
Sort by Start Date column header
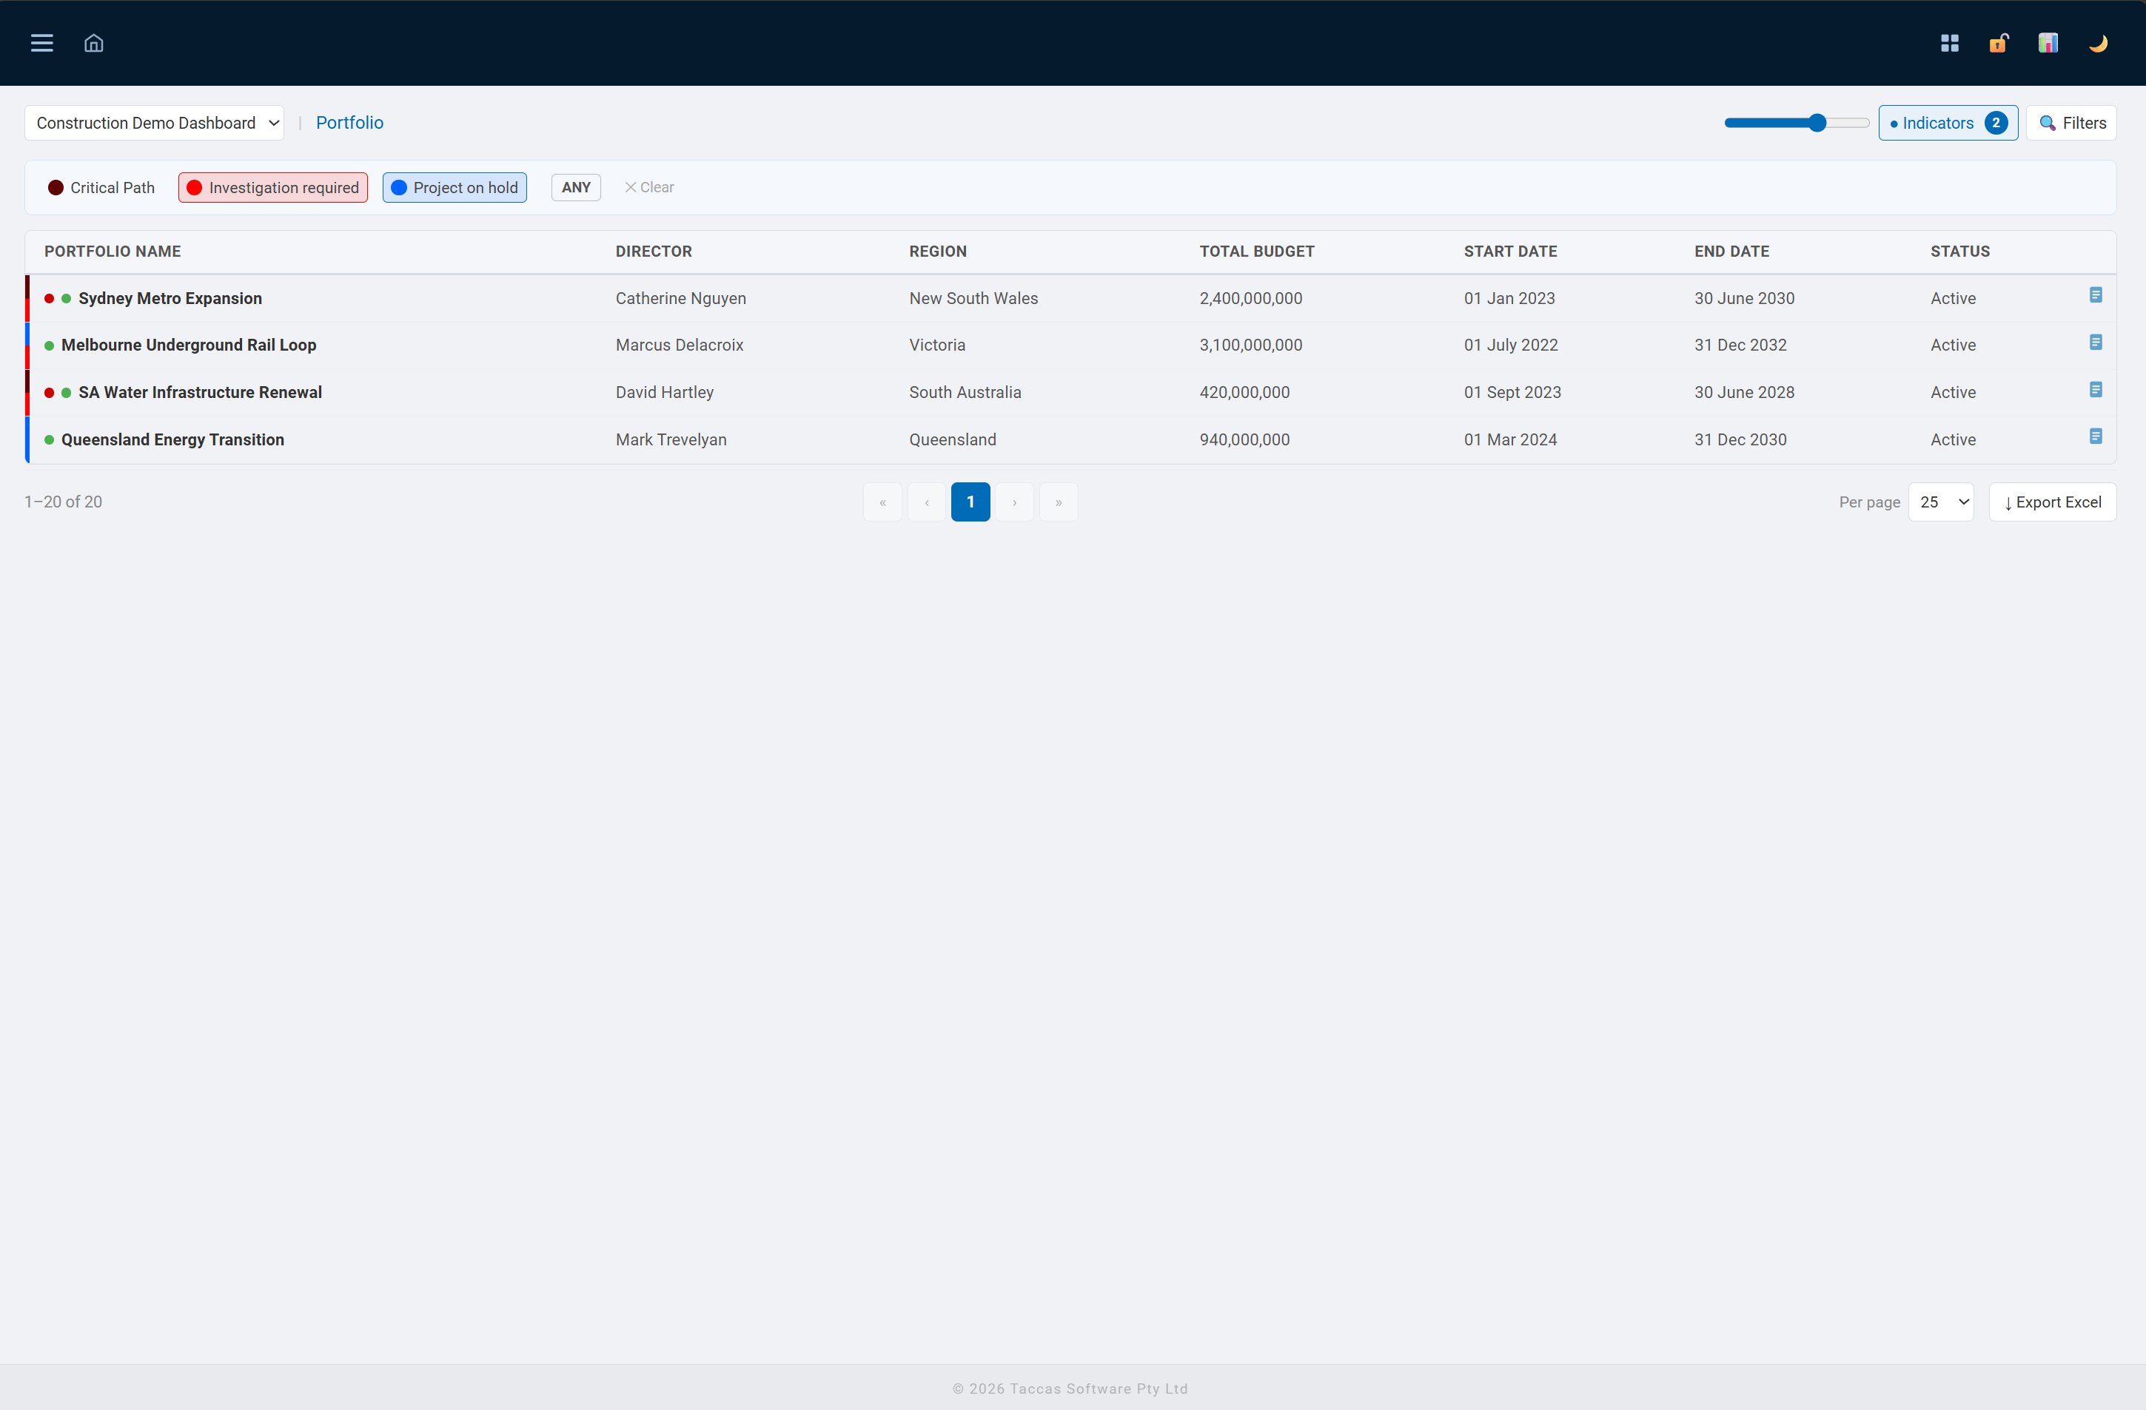click(x=1510, y=252)
